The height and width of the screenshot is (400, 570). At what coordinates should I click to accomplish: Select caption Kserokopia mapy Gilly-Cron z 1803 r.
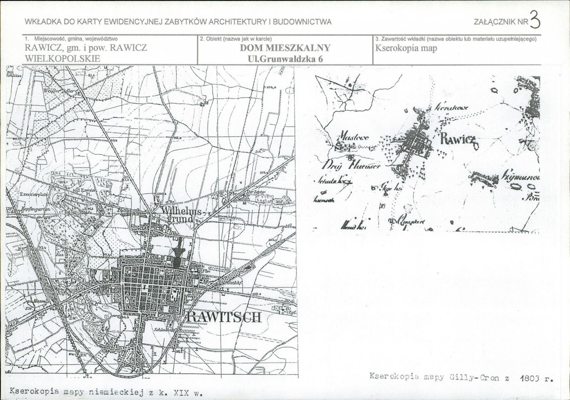click(461, 379)
